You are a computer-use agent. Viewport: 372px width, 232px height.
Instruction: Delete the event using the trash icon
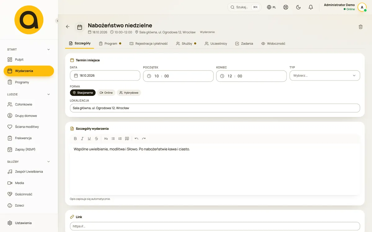click(361, 27)
